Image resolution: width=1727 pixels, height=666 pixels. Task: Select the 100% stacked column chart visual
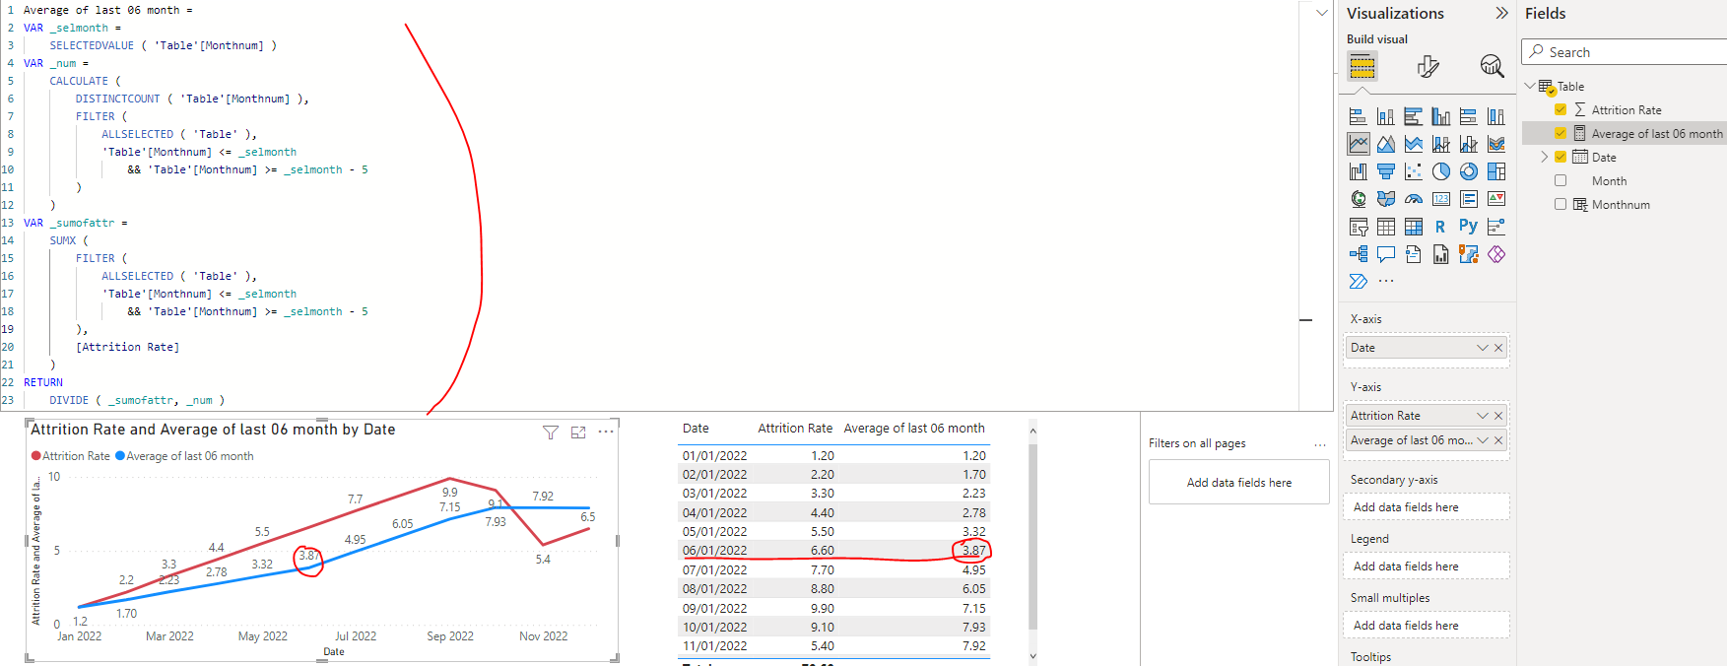click(x=1496, y=116)
